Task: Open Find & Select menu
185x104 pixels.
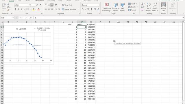Action: (155, 7)
